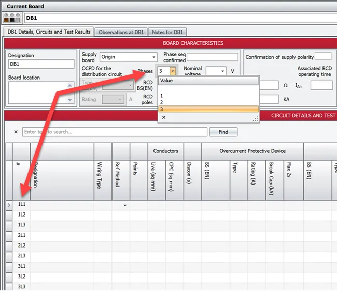Click the Phase seq confirmed field
Screen dimensions: 337x291
point(212,57)
